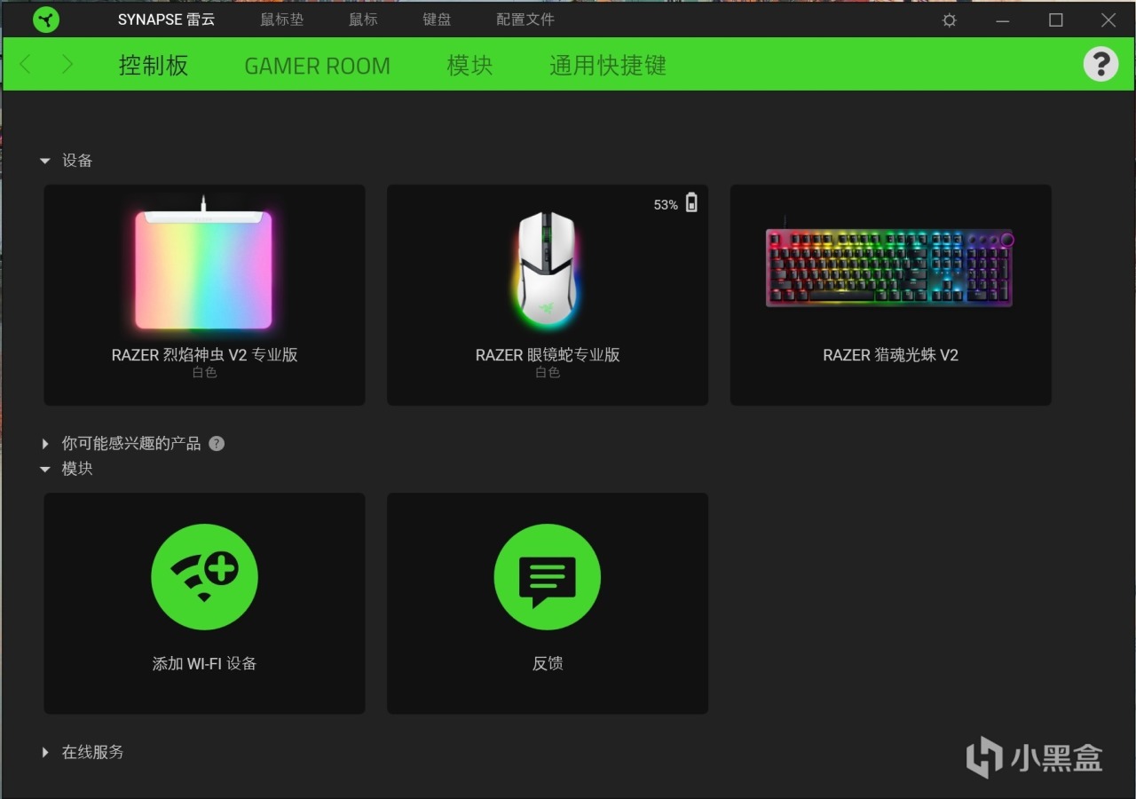
Task: Click the help icon beside 你可能感兴趣的产品
Action: [x=217, y=443]
